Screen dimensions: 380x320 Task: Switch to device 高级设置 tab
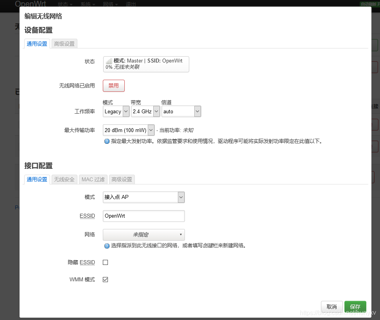(x=65, y=44)
